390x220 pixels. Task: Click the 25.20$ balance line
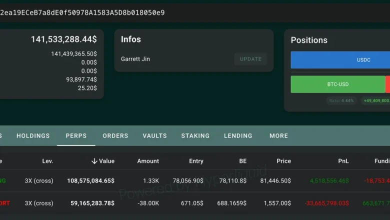point(87,88)
